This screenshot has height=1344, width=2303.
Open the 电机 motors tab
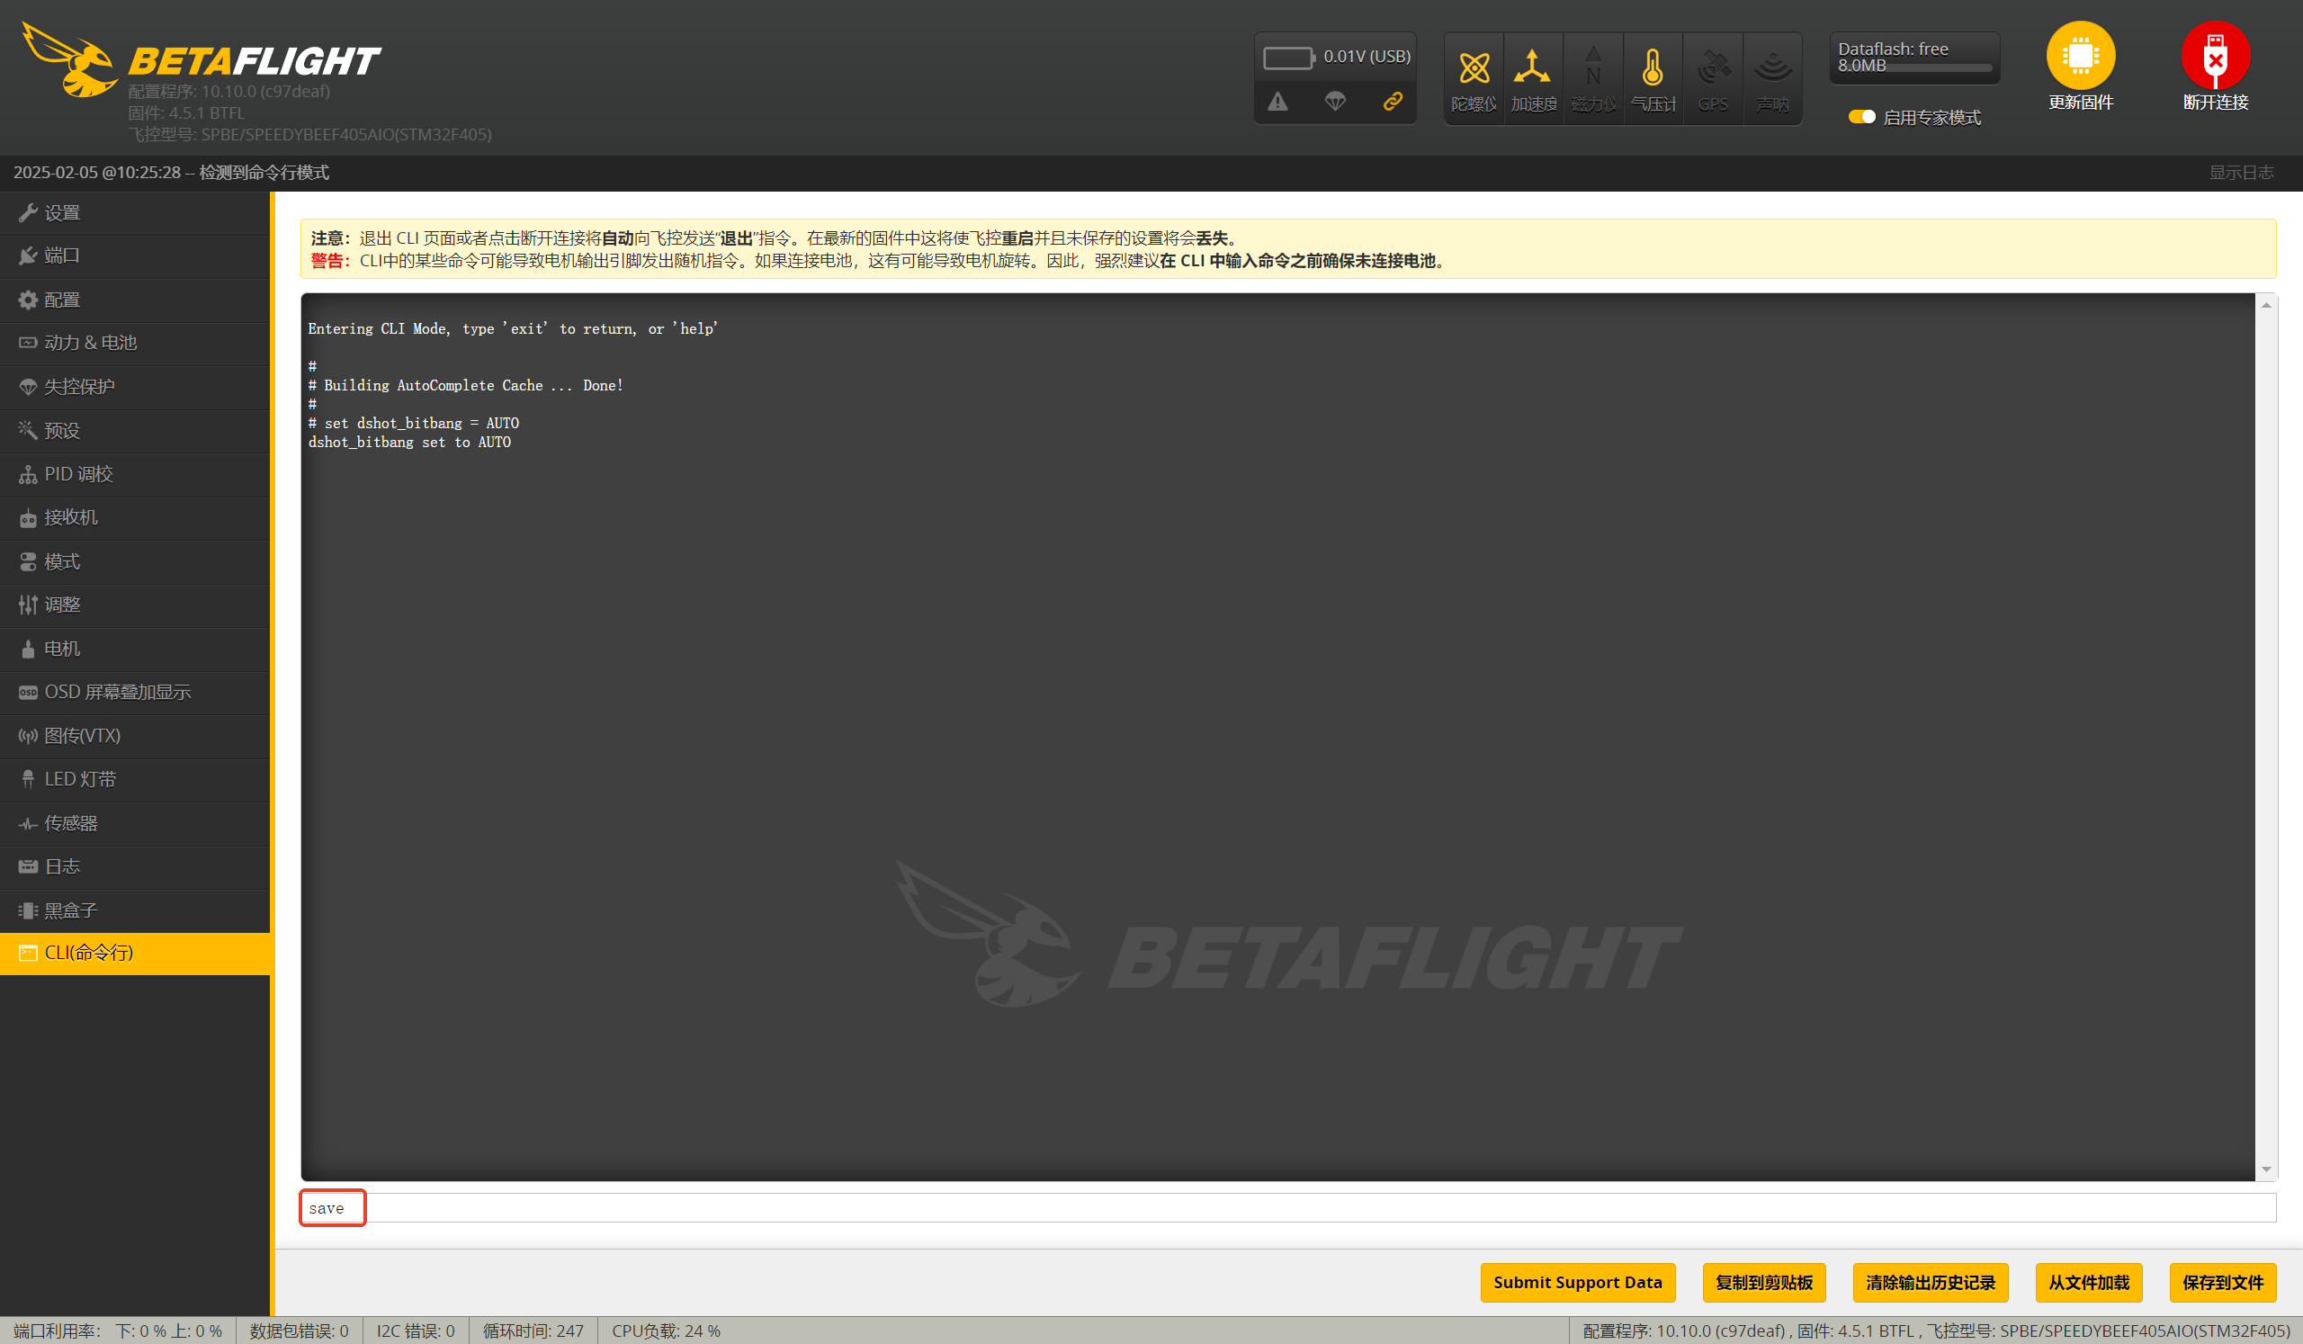135,649
